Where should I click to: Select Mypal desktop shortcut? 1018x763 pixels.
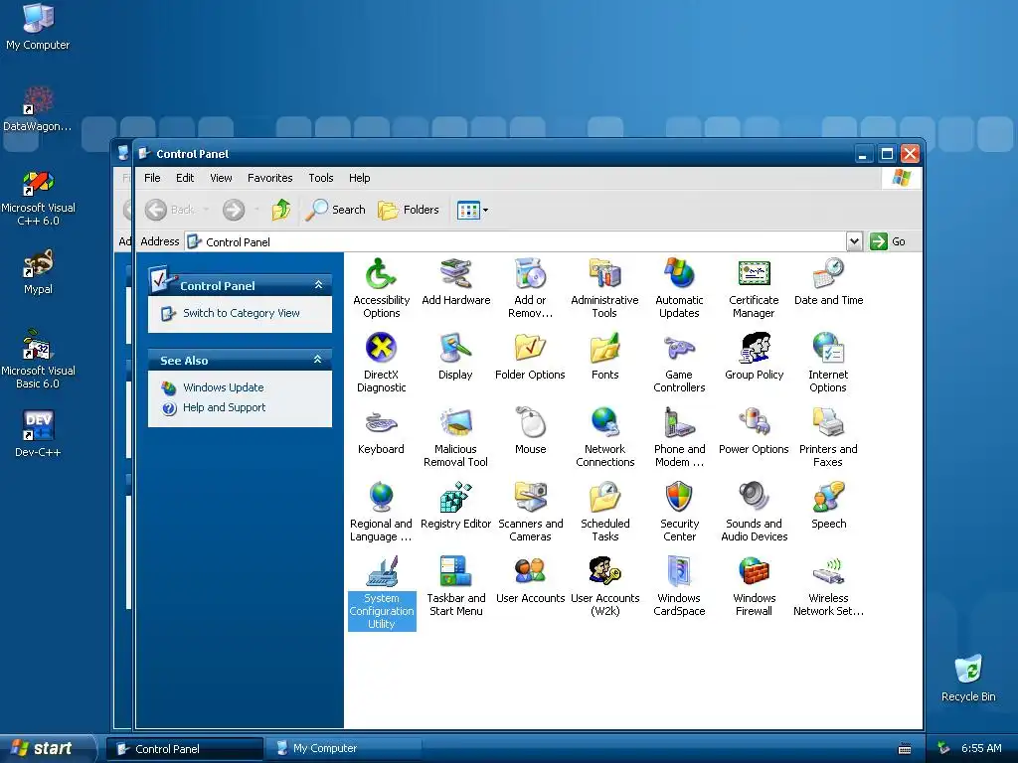point(39,272)
